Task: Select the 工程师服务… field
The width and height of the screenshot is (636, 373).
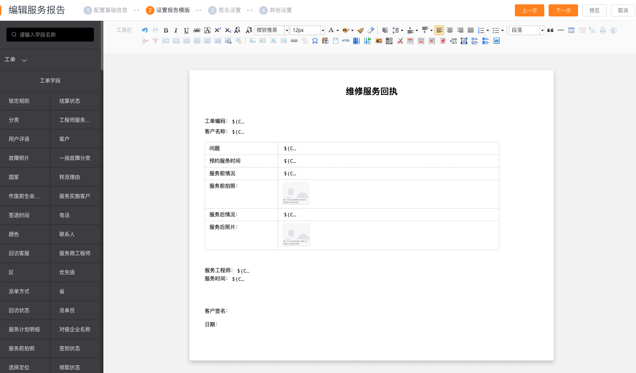Action: coord(76,120)
